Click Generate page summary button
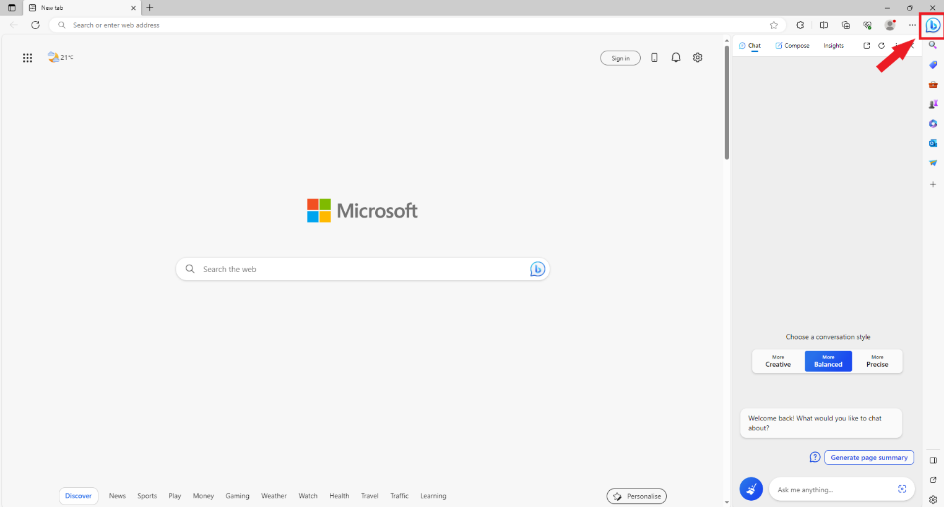The image size is (944, 507). 869,458
